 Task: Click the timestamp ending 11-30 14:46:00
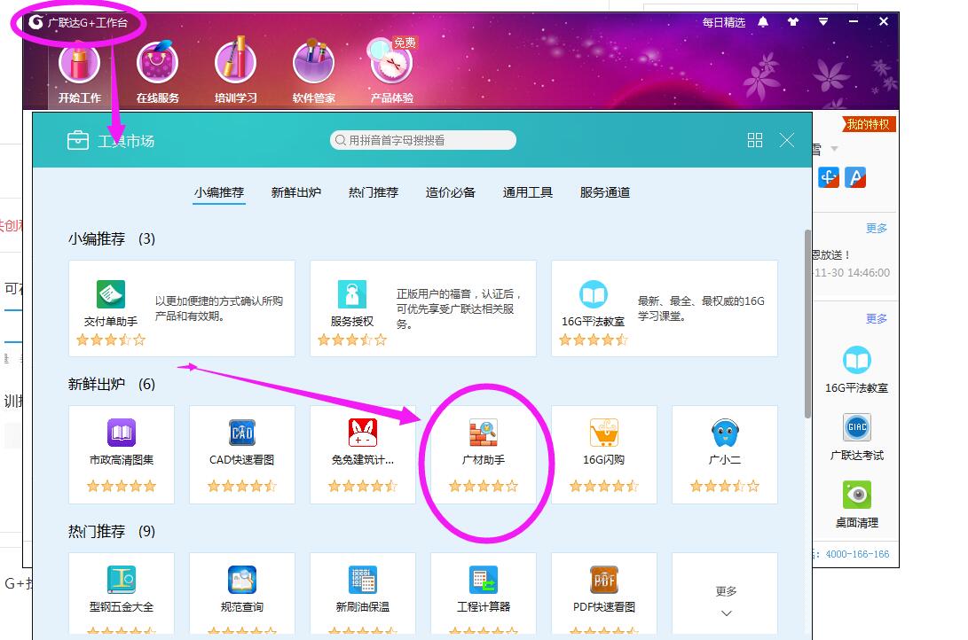tap(851, 272)
